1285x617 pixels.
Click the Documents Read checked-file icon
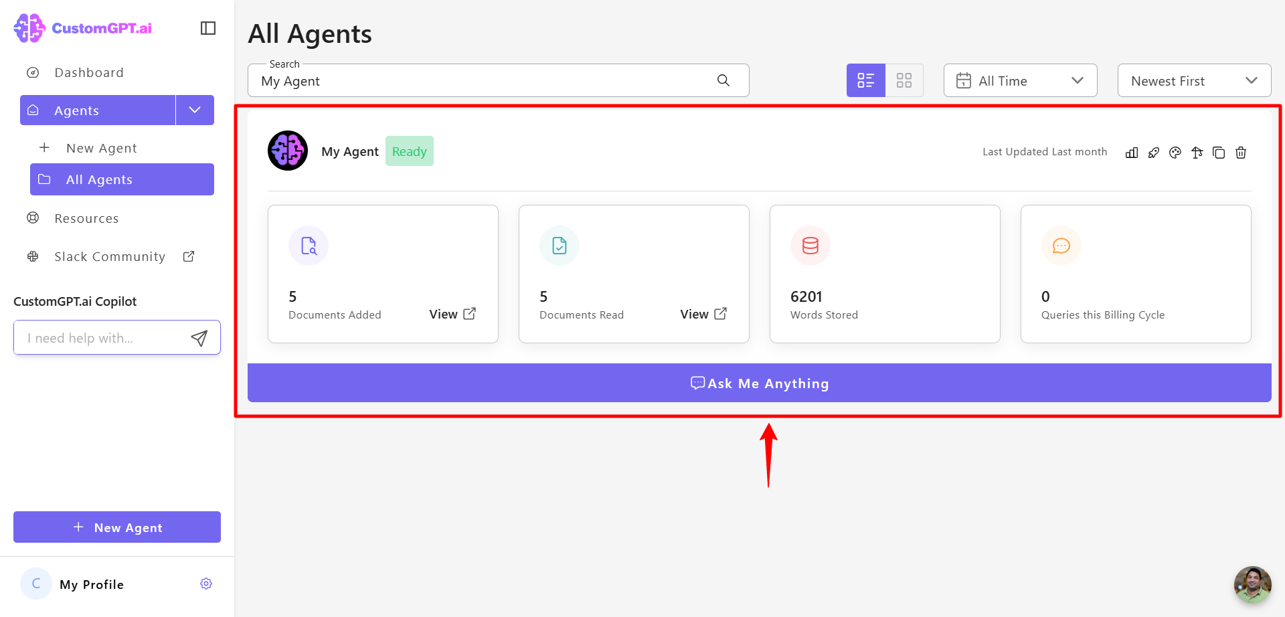(560, 246)
